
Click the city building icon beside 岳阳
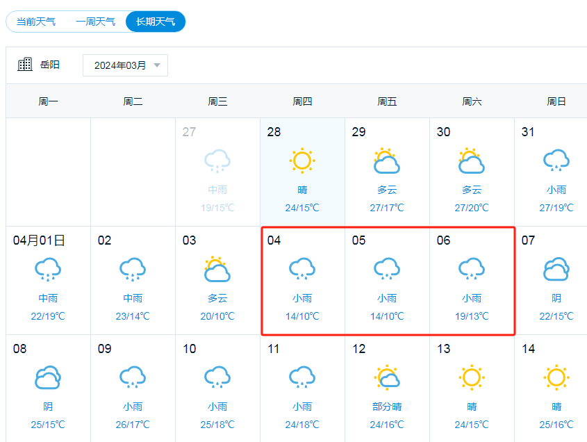click(x=25, y=65)
